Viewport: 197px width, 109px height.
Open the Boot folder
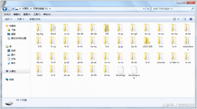point(53,29)
